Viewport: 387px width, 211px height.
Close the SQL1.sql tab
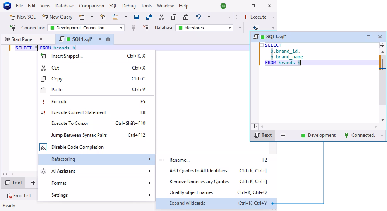point(108,39)
